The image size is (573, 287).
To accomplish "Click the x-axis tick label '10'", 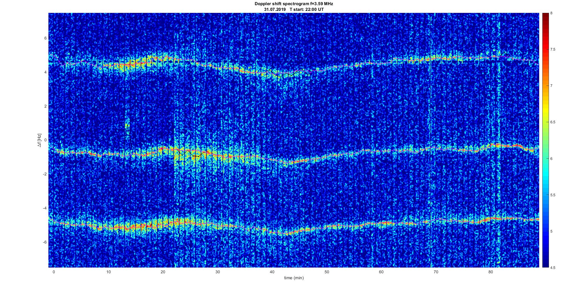I will [108, 272].
